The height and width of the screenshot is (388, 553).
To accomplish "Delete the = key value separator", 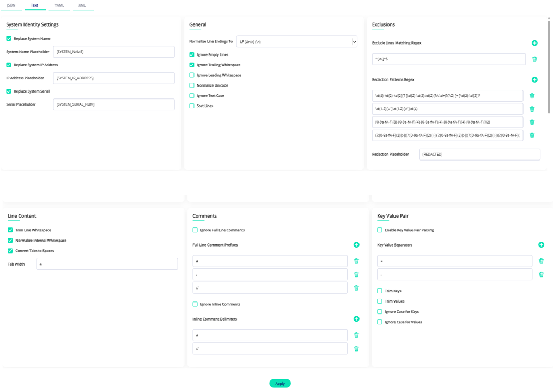I will click(541, 261).
